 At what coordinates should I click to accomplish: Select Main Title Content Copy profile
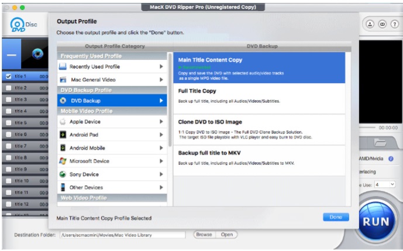point(259,68)
